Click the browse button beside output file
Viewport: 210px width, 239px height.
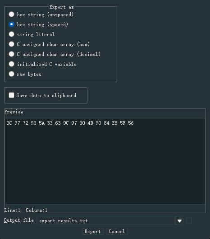189,220
